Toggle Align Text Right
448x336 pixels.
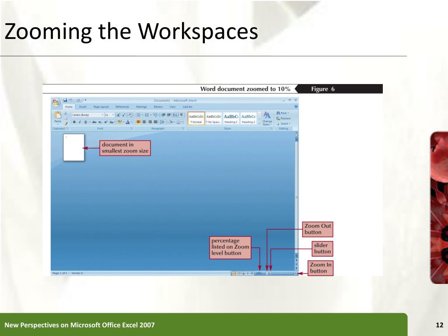pos(150,122)
